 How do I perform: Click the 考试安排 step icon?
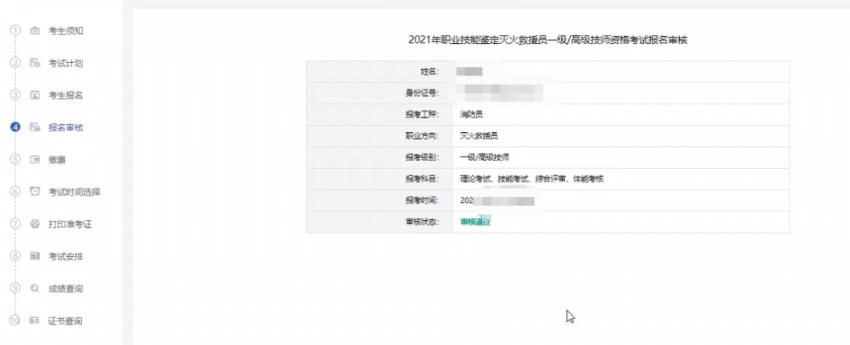35,256
